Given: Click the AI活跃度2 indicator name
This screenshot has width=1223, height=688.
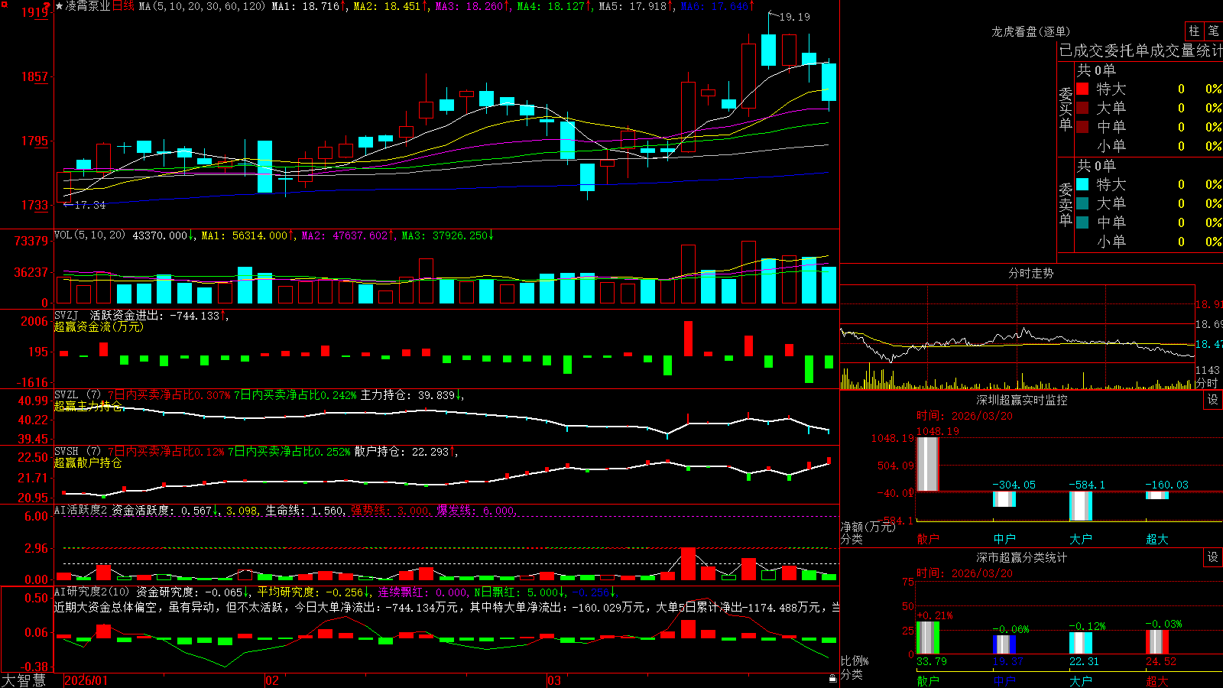Looking at the screenshot, I should click(81, 510).
